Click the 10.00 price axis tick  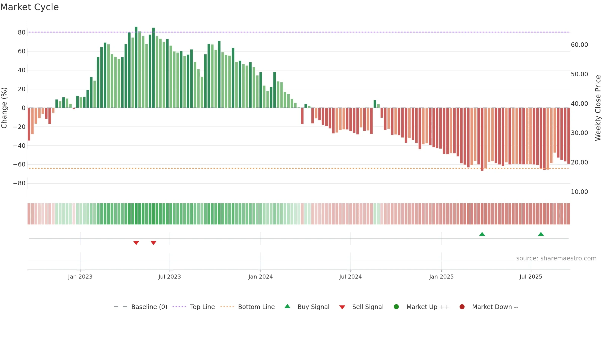(579, 192)
